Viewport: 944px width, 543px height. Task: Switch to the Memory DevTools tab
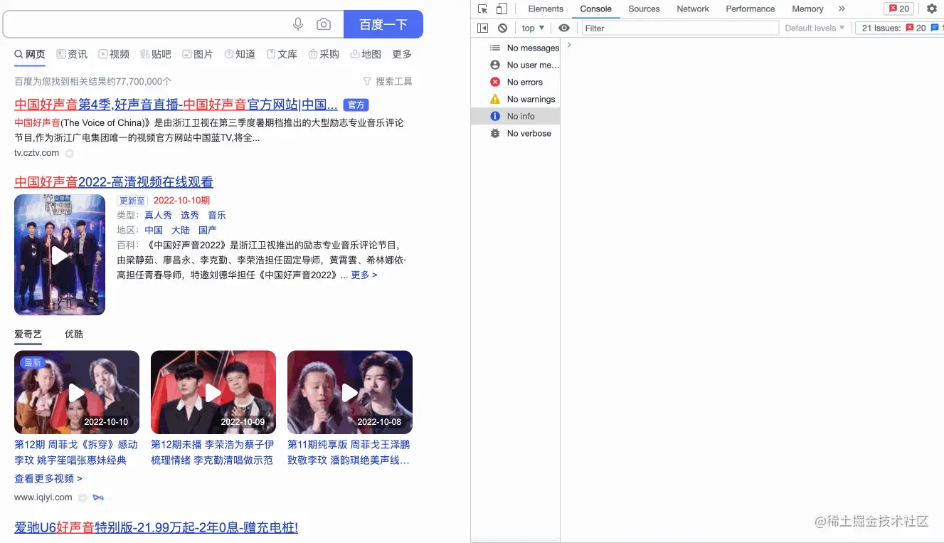click(x=807, y=9)
